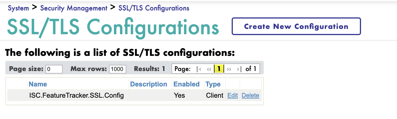This screenshot has height=119, width=397.
Task: Click the Client value in Type column
Action: click(x=215, y=95)
